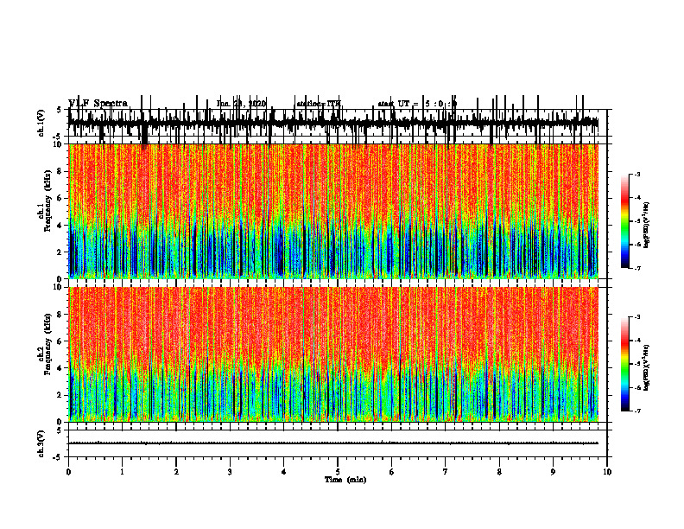Viewport: 684px width, 529px height.
Task: Click time axis tick label '3'
Action: [230, 472]
